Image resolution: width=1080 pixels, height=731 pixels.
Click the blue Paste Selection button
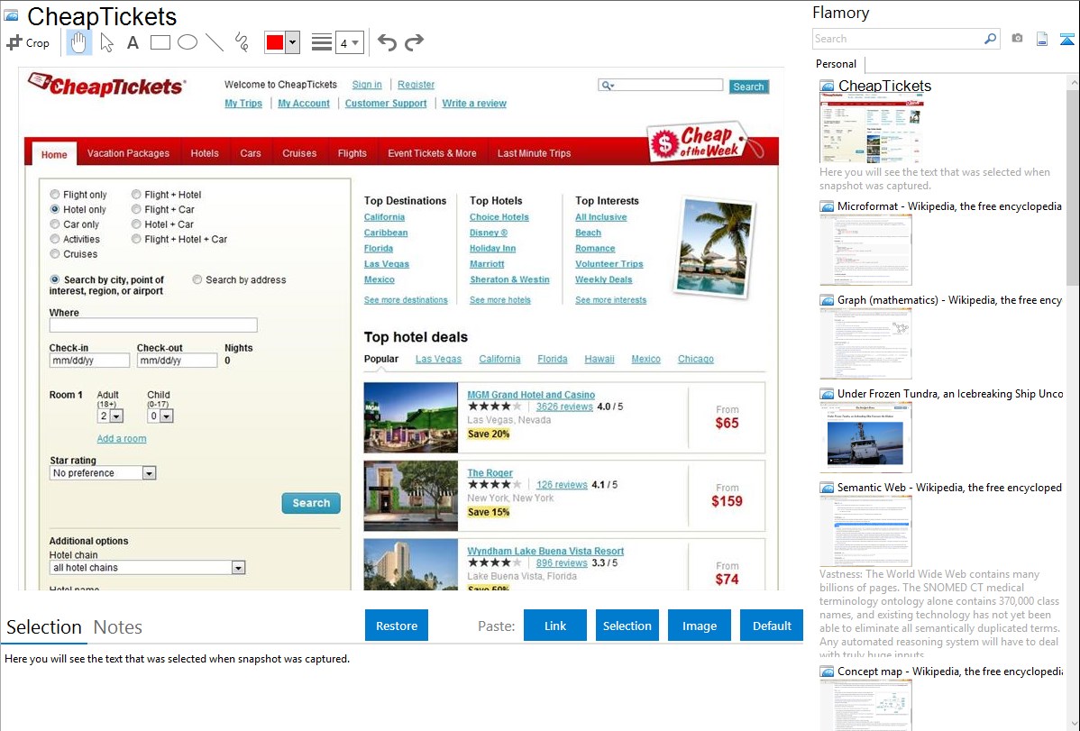(627, 626)
